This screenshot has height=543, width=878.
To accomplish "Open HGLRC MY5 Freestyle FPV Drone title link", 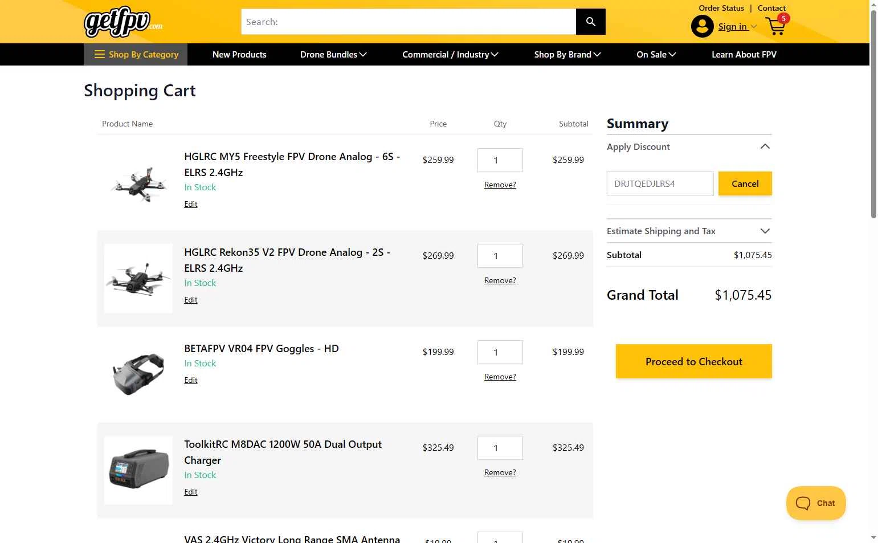I will [x=292, y=164].
